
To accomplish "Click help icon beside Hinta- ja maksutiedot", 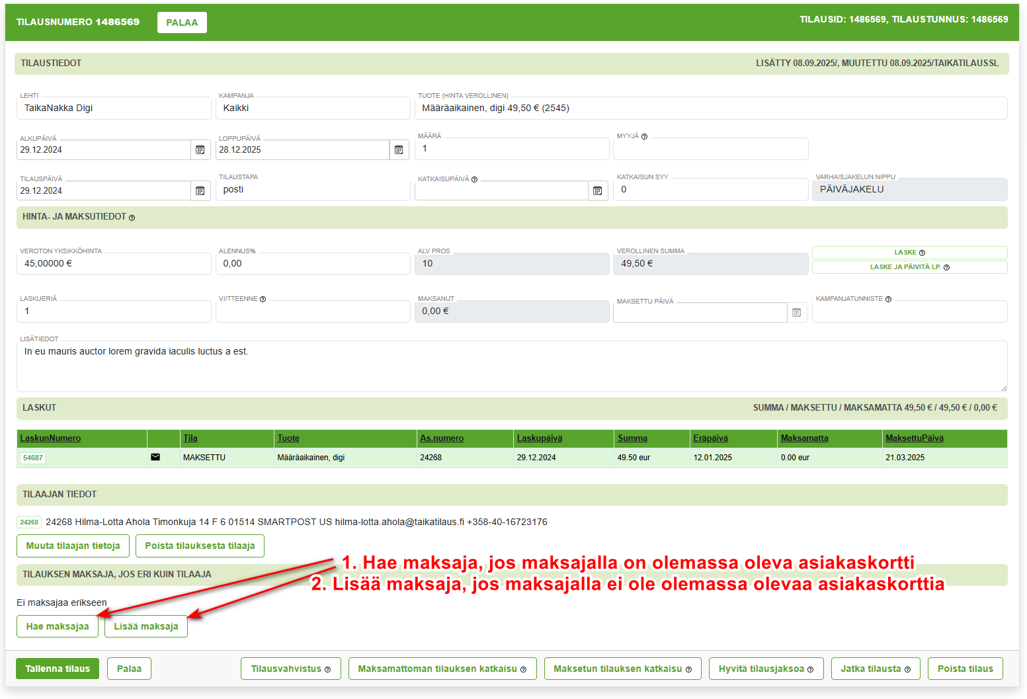I will coord(132,218).
